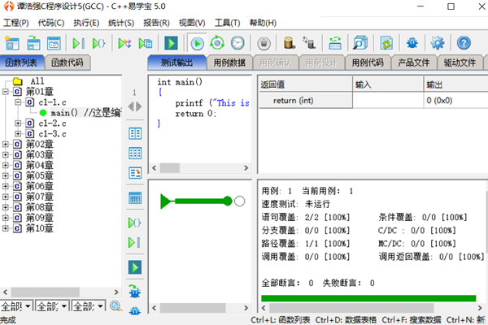
Task: Click the blue bug icon in top toolbar
Action: click(412, 43)
